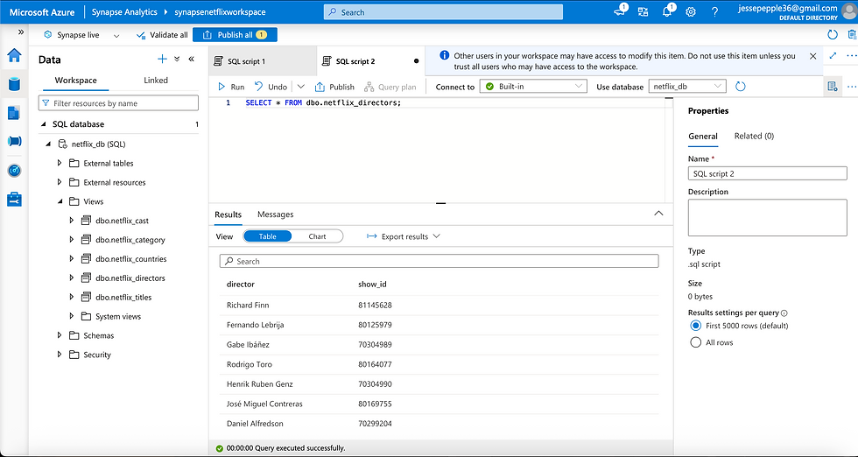This screenshot has width=858, height=457.
Task: Open the Undo options dropdown arrow
Action: tap(301, 87)
